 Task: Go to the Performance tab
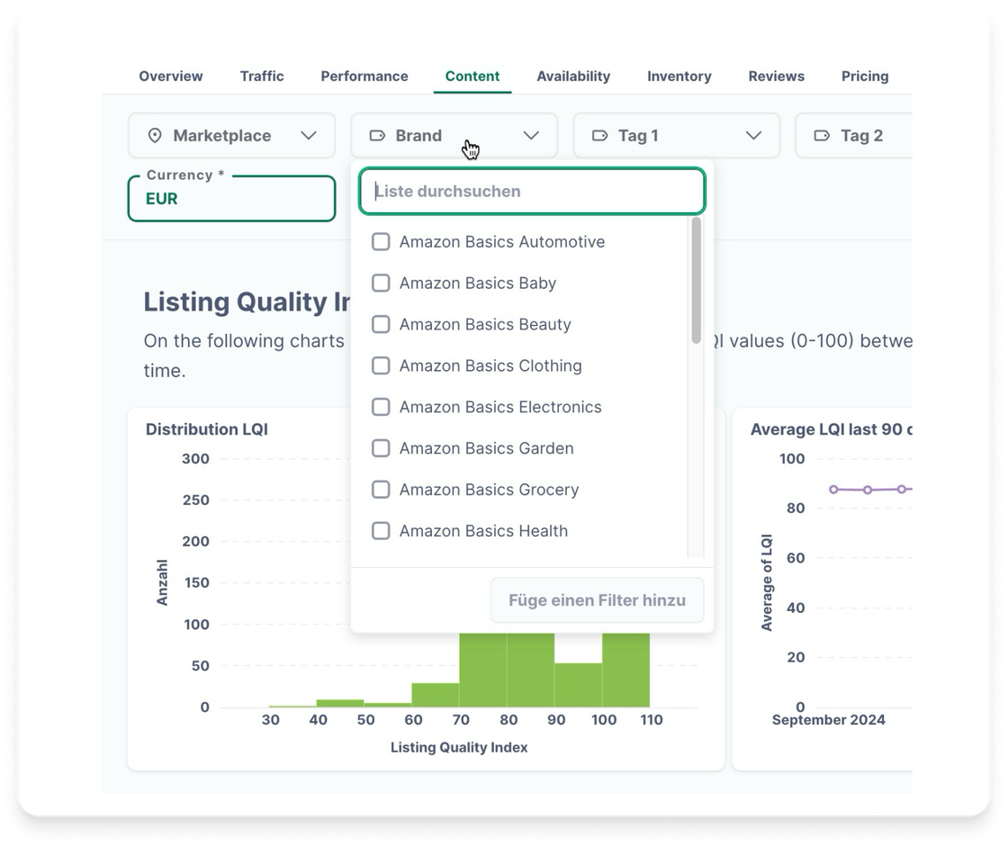[x=364, y=77]
